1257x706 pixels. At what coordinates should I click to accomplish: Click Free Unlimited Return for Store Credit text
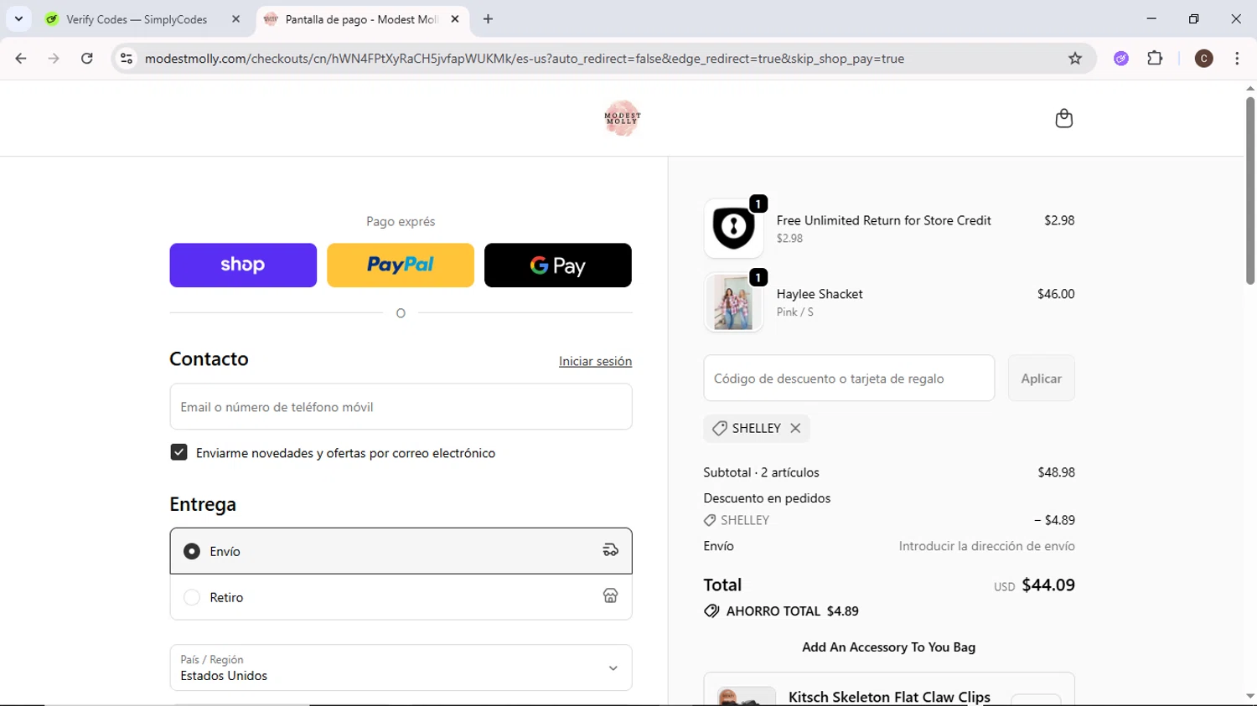pyautogui.click(x=883, y=220)
